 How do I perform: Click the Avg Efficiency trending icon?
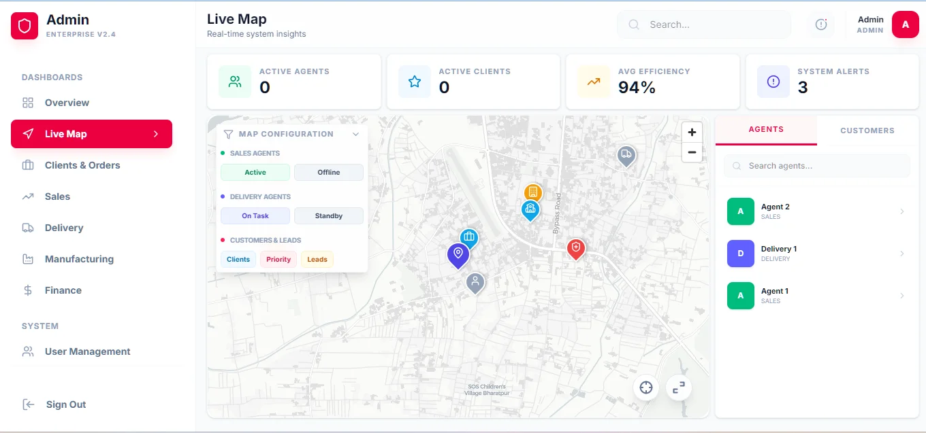pos(594,82)
